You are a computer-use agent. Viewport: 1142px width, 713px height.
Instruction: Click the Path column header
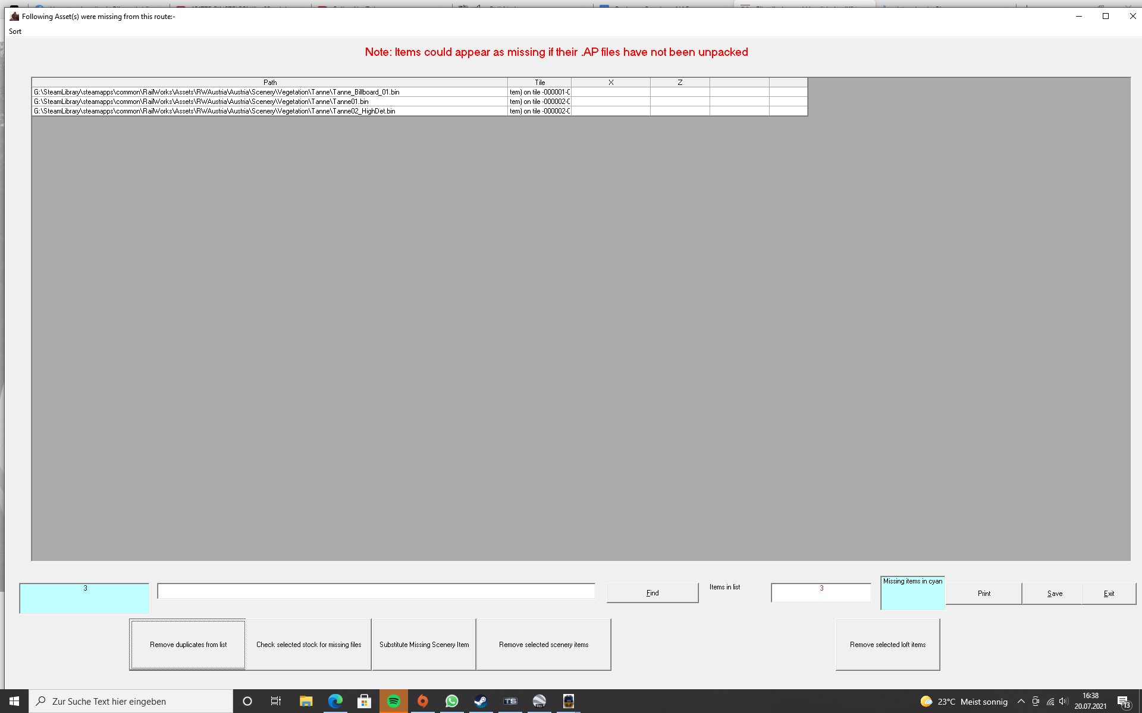[x=269, y=83]
